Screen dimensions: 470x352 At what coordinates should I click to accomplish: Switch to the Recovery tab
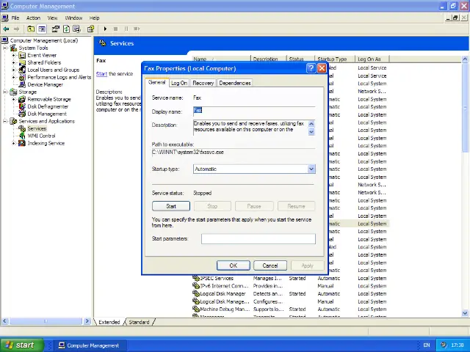point(203,83)
